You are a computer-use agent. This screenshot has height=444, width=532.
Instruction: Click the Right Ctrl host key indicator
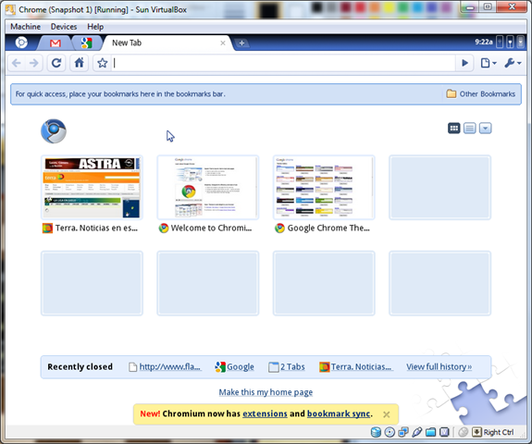coord(492,432)
